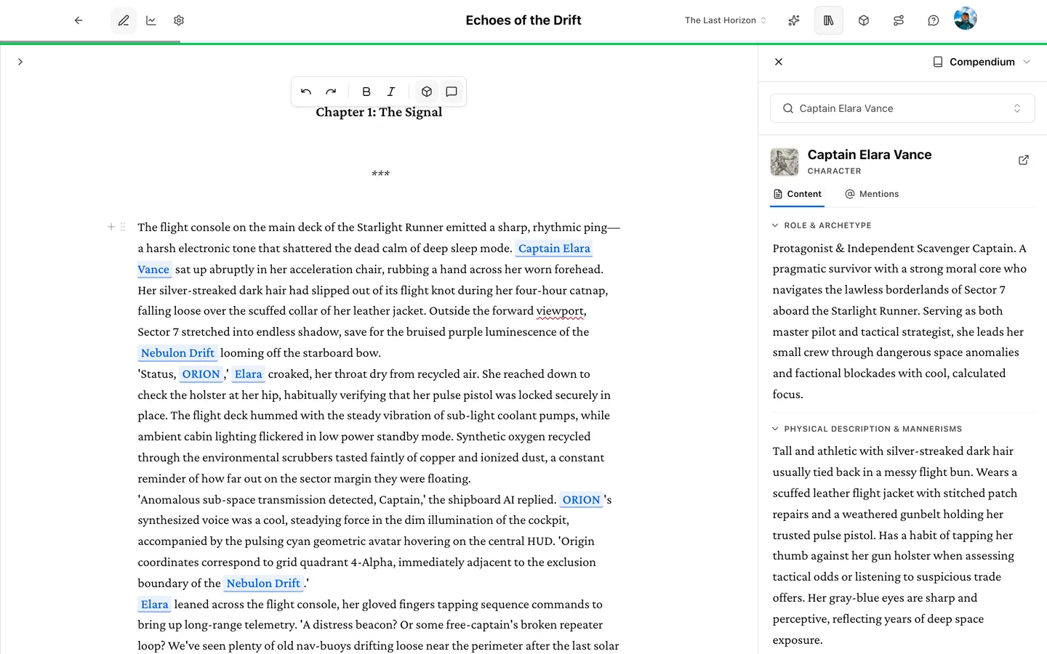Click the 'Vance' highlighted mention
The height and width of the screenshot is (654, 1047).
(x=153, y=270)
